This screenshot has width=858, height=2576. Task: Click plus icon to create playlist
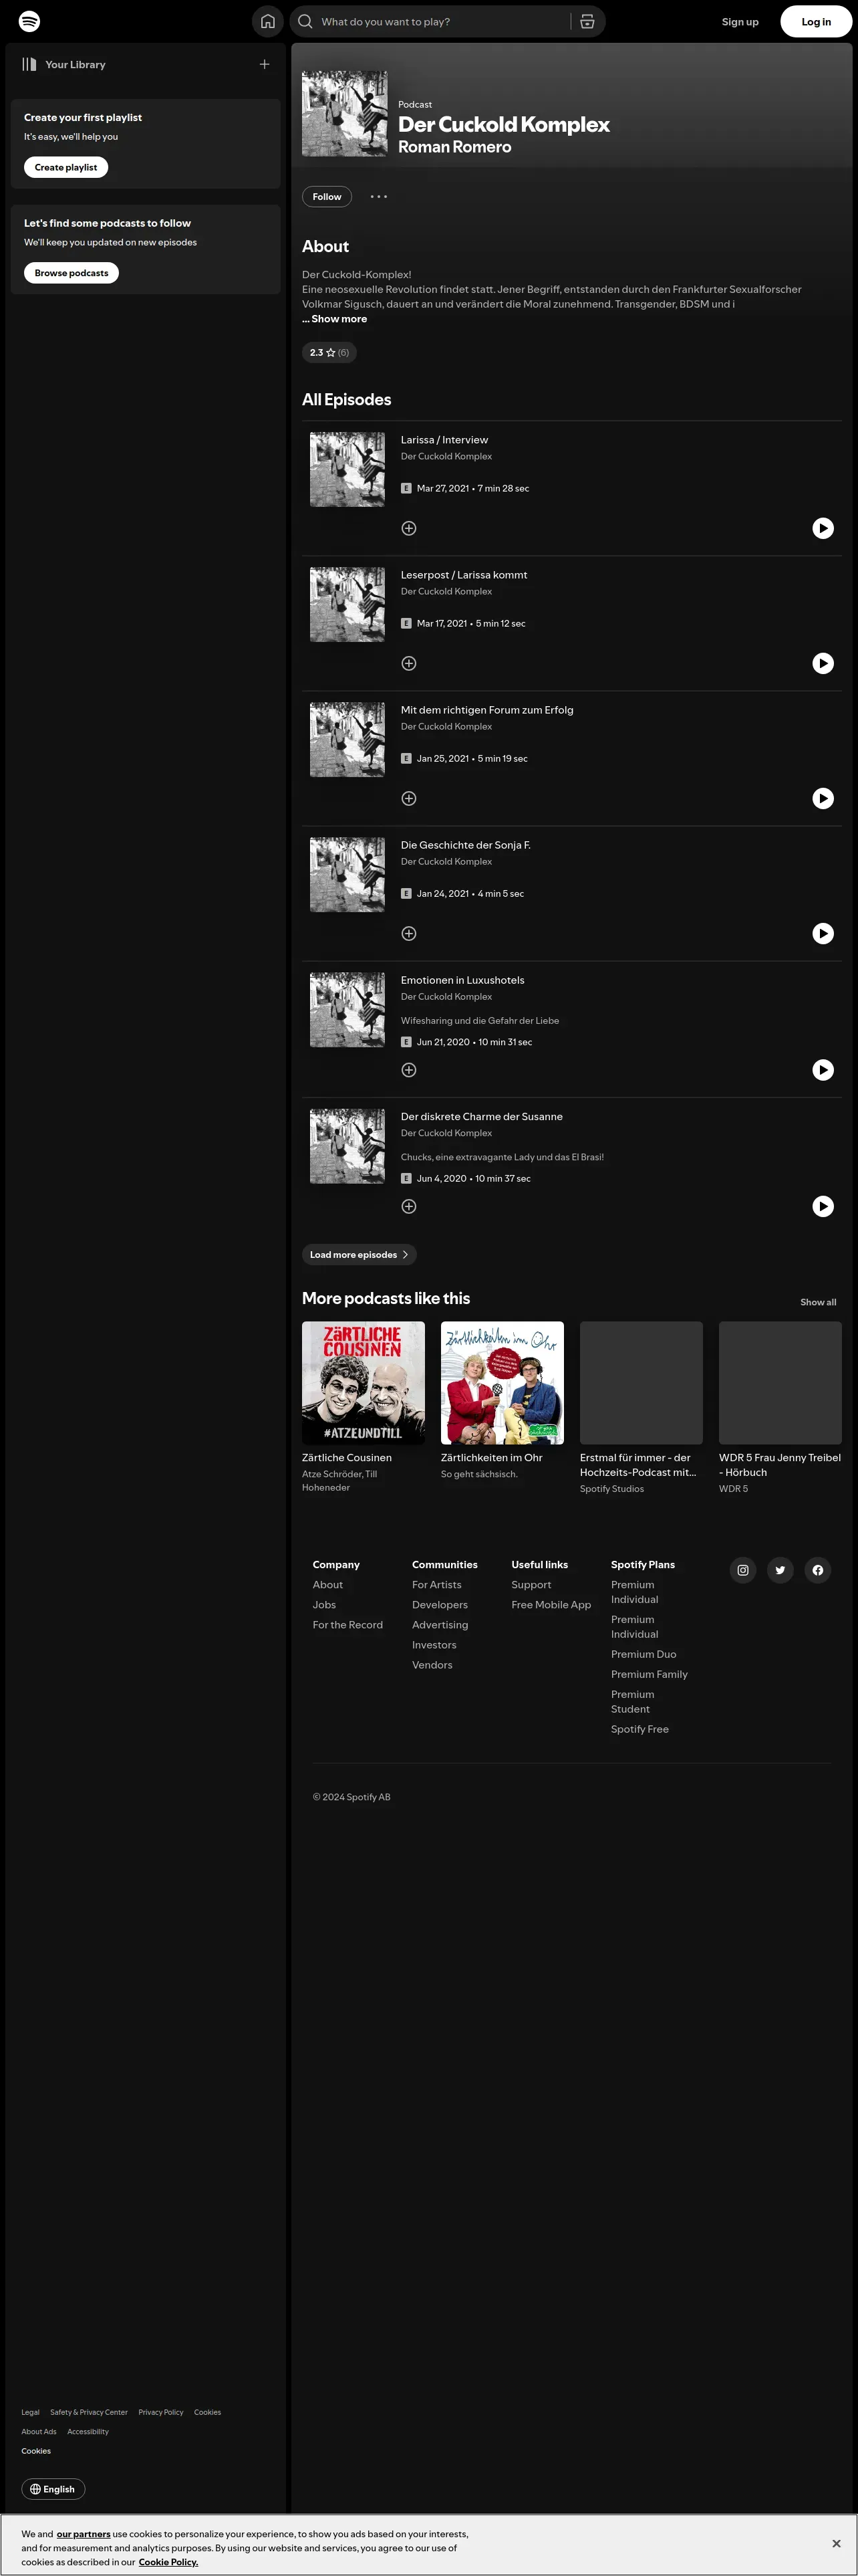[265, 64]
